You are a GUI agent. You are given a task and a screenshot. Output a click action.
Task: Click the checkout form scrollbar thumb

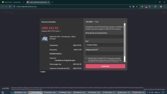point(125,40)
